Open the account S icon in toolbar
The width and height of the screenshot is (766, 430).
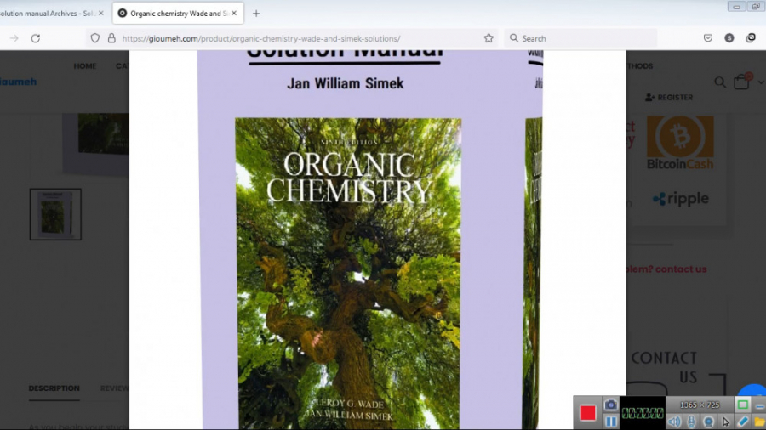pyautogui.click(x=729, y=38)
